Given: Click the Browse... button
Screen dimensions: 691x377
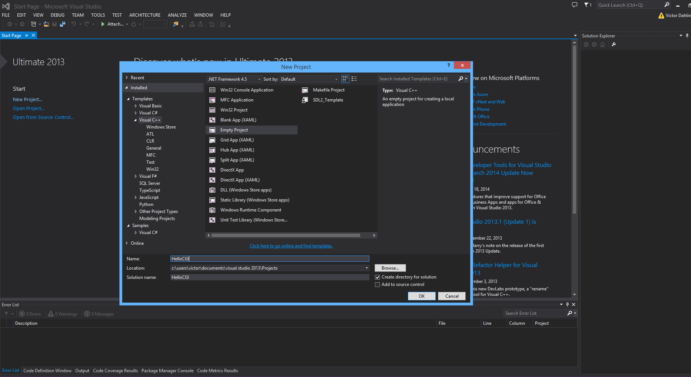Looking at the screenshot, I should pos(390,268).
